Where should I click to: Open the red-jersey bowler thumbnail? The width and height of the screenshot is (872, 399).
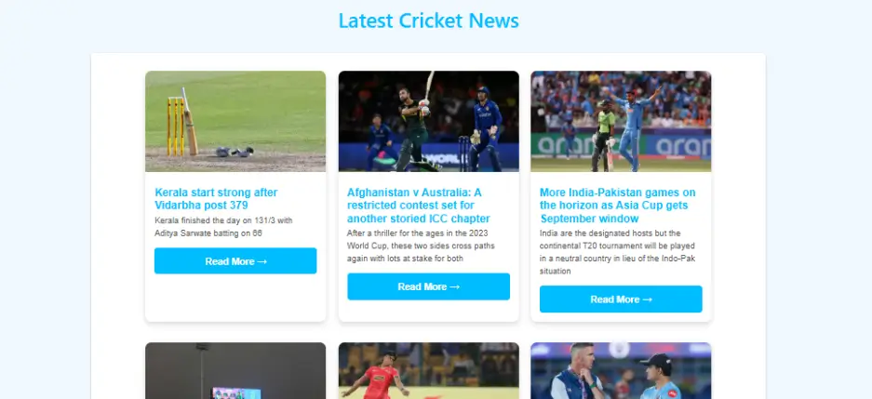tap(429, 371)
